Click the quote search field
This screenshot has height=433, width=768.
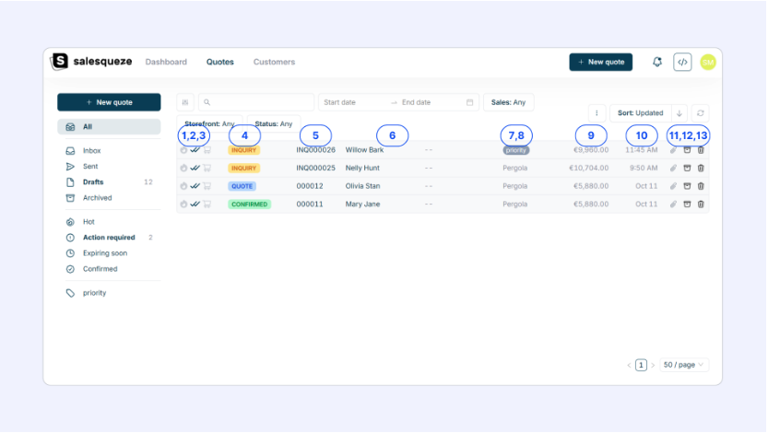coord(256,102)
